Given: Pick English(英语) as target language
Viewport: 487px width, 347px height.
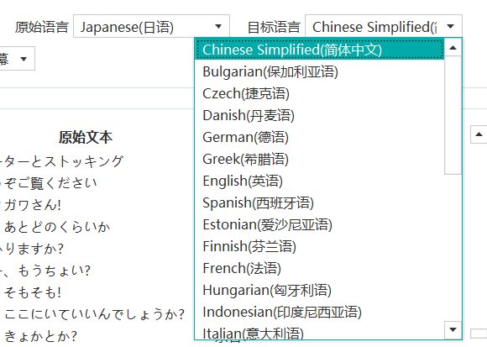Looking at the screenshot, I should tap(319, 181).
